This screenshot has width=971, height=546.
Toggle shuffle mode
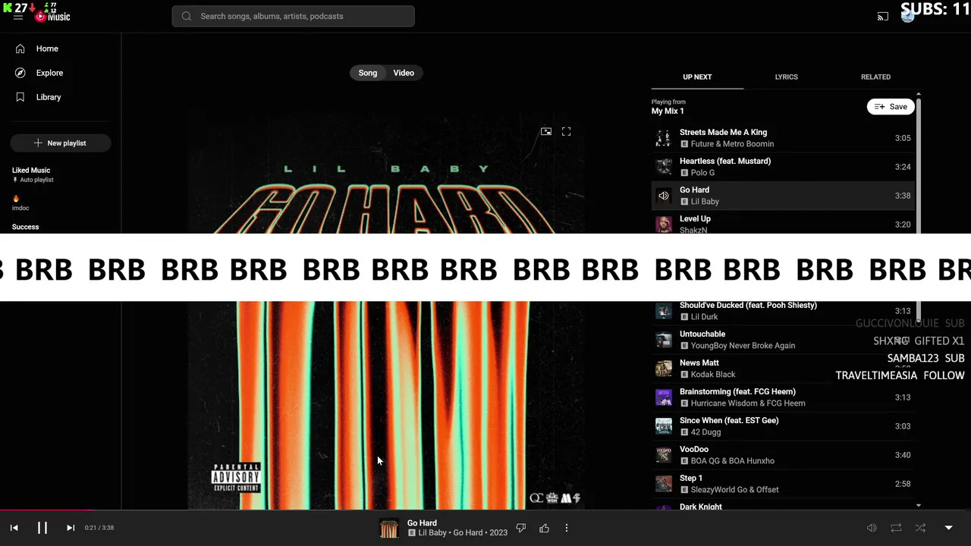pyautogui.click(x=920, y=528)
